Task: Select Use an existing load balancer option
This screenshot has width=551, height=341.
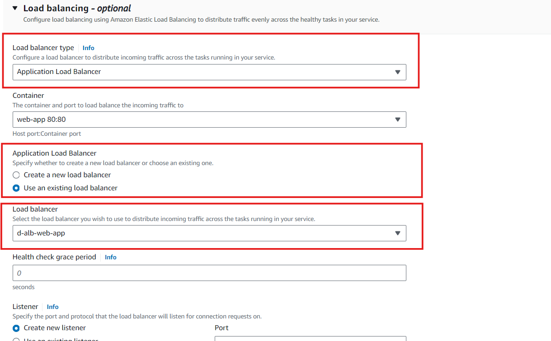Action: point(16,188)
